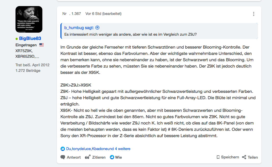
Task: Click the blue thumbs-up Wie icon
Action: pos(112,157)
